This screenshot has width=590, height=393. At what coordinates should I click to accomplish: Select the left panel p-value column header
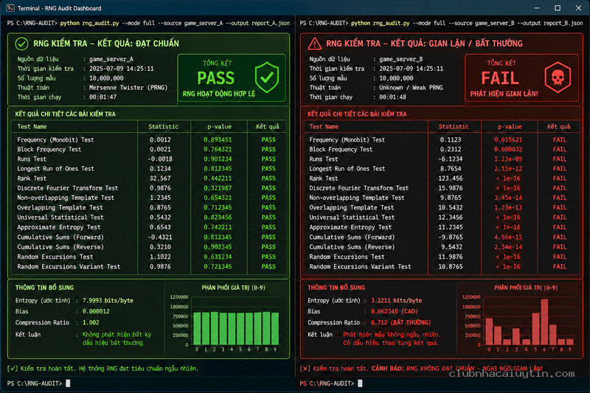click(x=219, y=127)
